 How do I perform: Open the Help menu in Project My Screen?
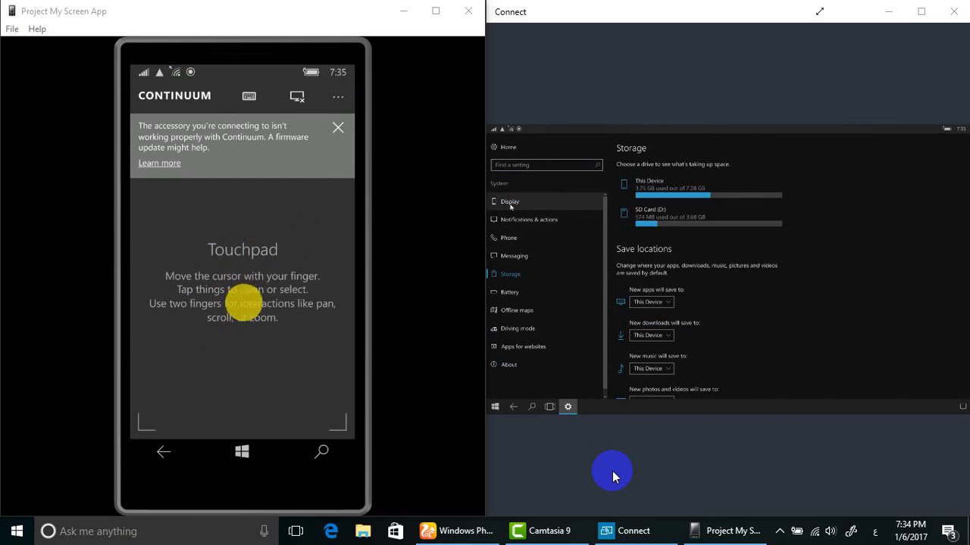[x=37, y=29]
